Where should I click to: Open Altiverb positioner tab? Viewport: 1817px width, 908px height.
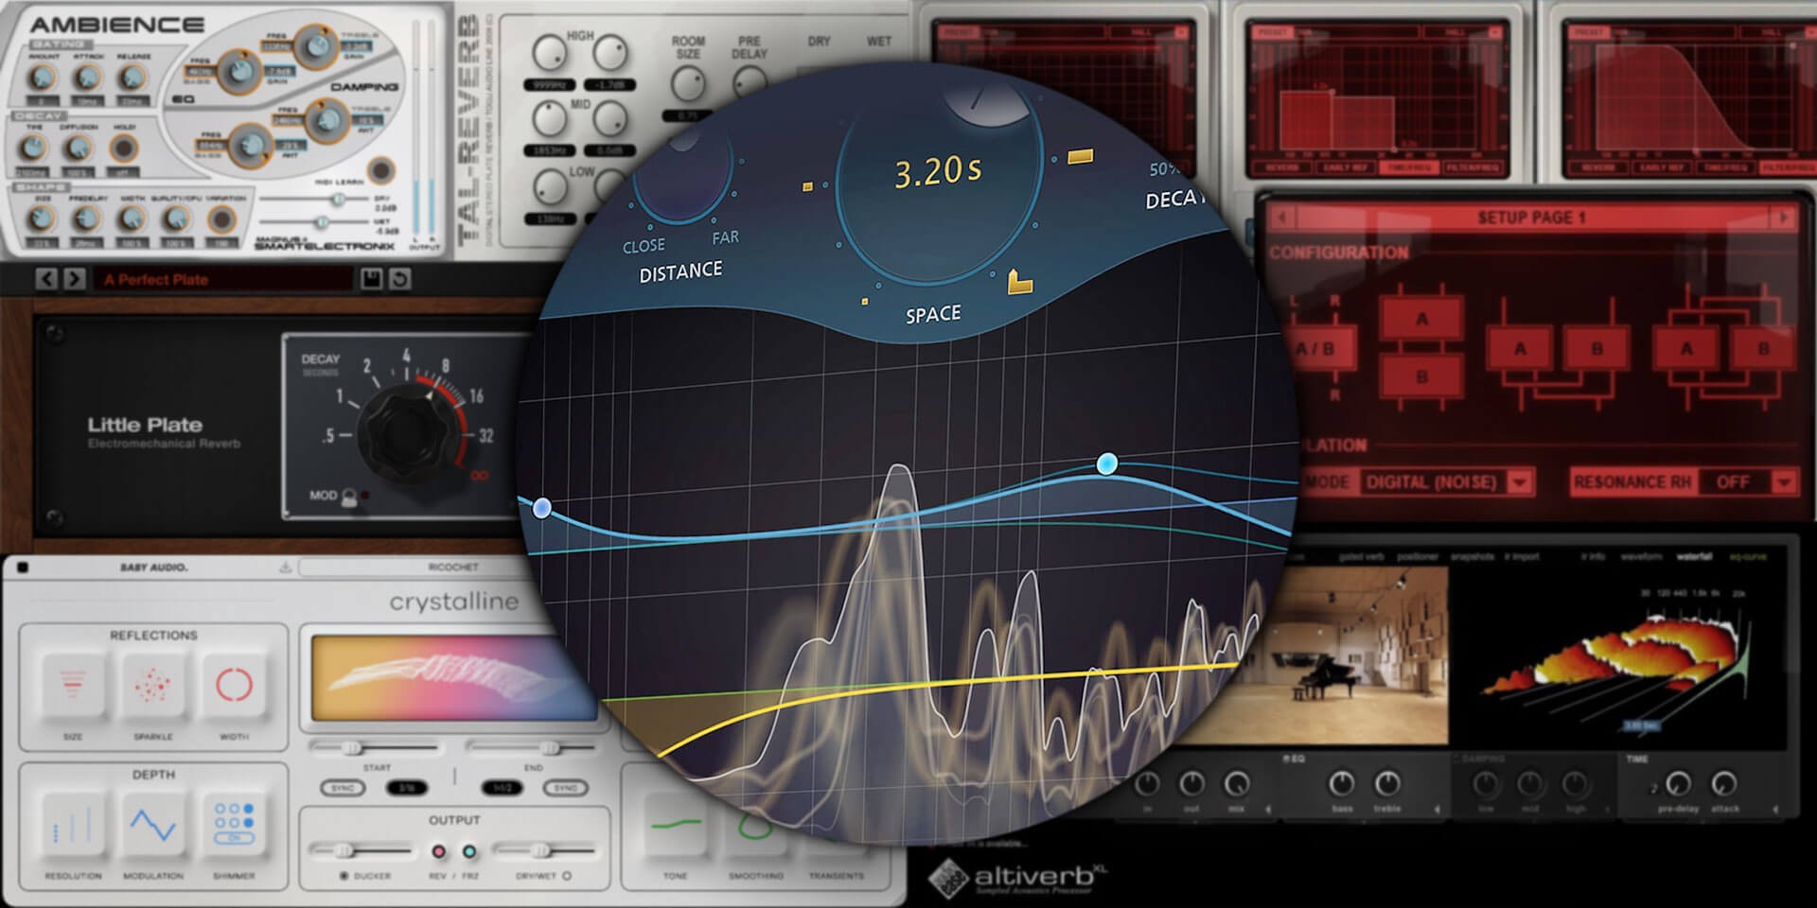(x=1417, y=557)
